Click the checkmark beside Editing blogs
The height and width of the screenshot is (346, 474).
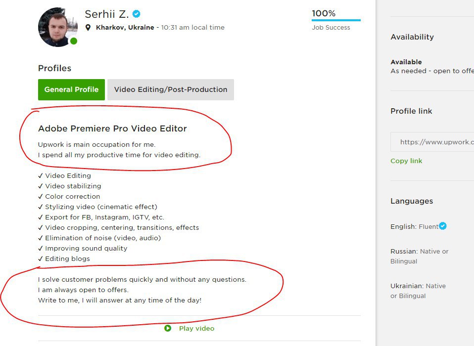coord(41,259)
